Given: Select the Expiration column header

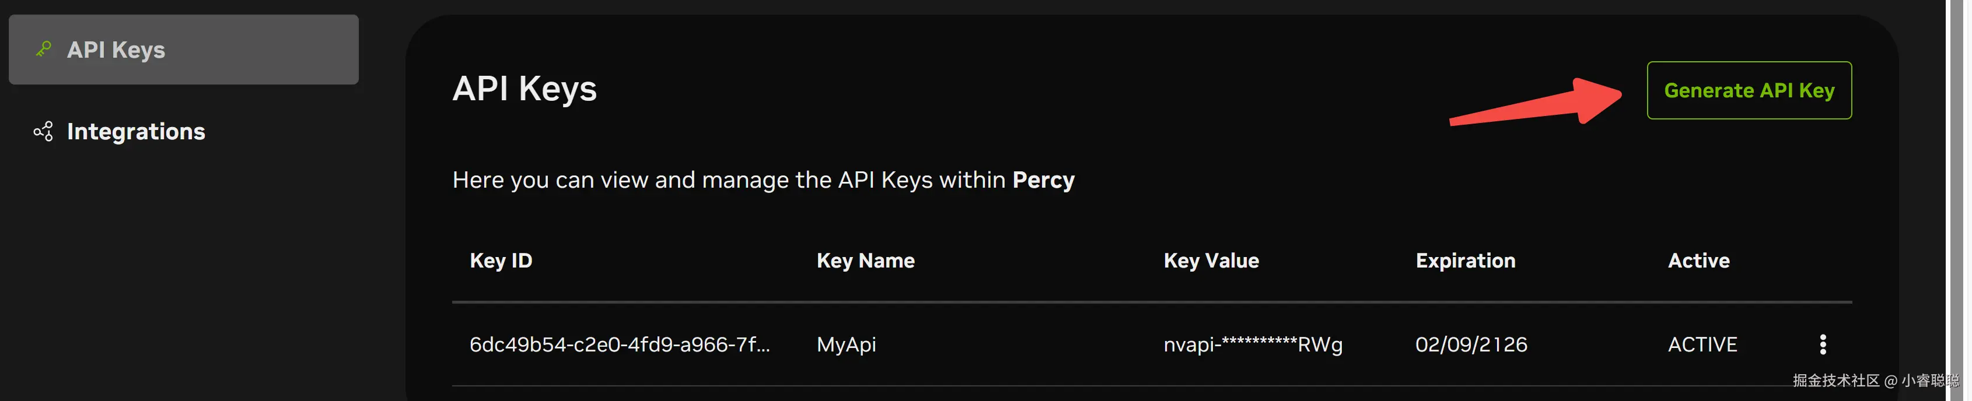Looking at the screenshot, I should point(1464,261).
